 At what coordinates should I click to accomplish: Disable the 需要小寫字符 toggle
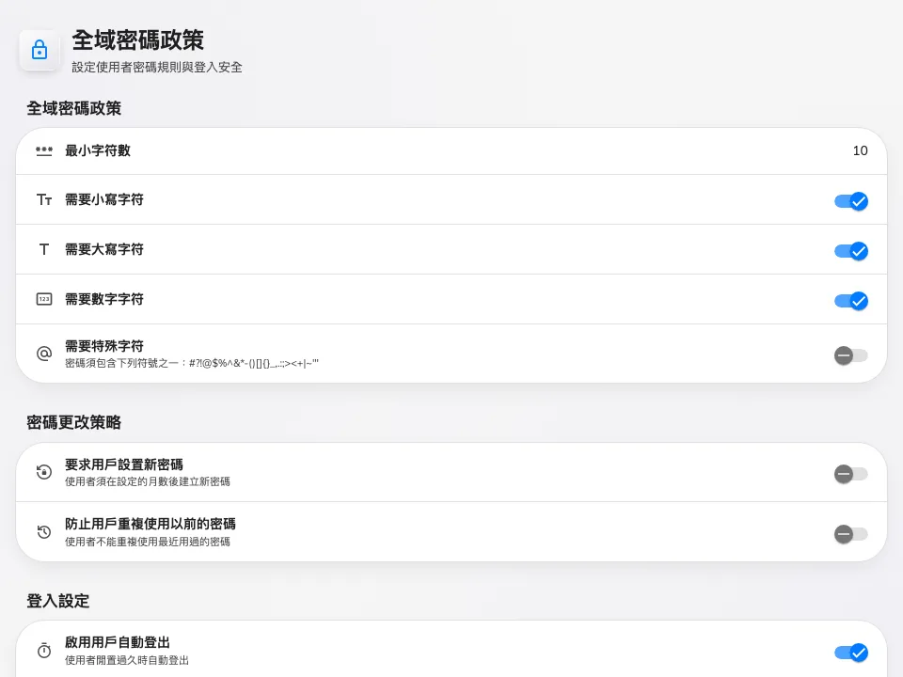pos(851,201)
